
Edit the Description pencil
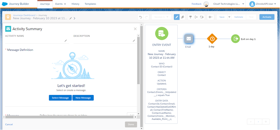coord(134,41)
